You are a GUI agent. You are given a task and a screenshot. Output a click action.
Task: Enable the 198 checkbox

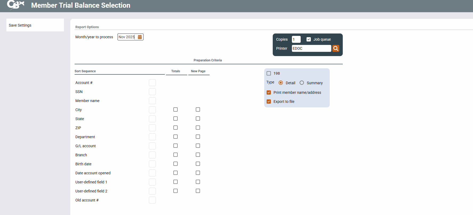coord(269,73)
